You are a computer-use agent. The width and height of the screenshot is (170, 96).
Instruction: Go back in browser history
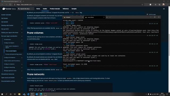point(2,5)
